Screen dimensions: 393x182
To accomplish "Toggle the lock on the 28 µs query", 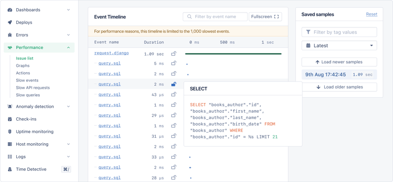I will point(173,178).
